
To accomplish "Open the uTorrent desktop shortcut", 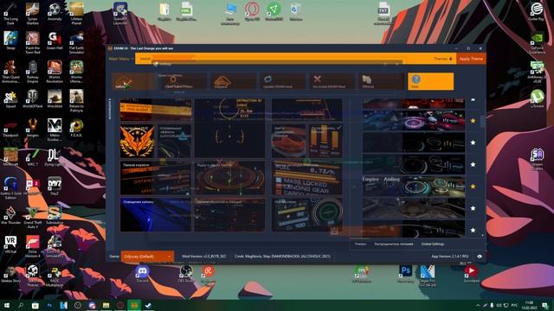I will 537,98.
